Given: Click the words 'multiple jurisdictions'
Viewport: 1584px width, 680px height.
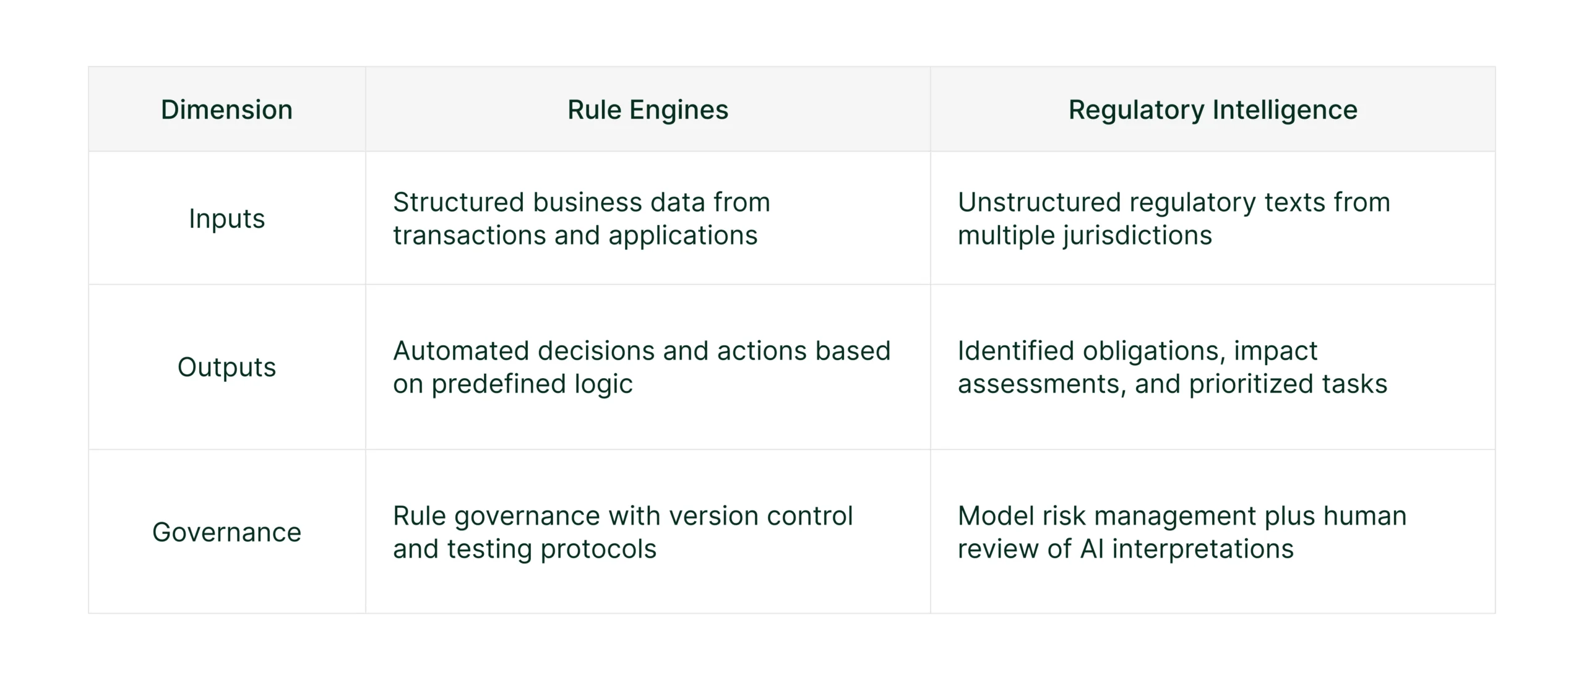Looking at the screenshot, I should click(1085, 236).
